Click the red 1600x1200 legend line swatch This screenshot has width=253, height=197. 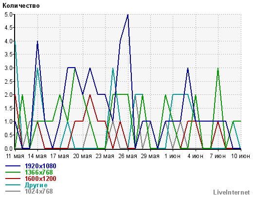(13, 179)
